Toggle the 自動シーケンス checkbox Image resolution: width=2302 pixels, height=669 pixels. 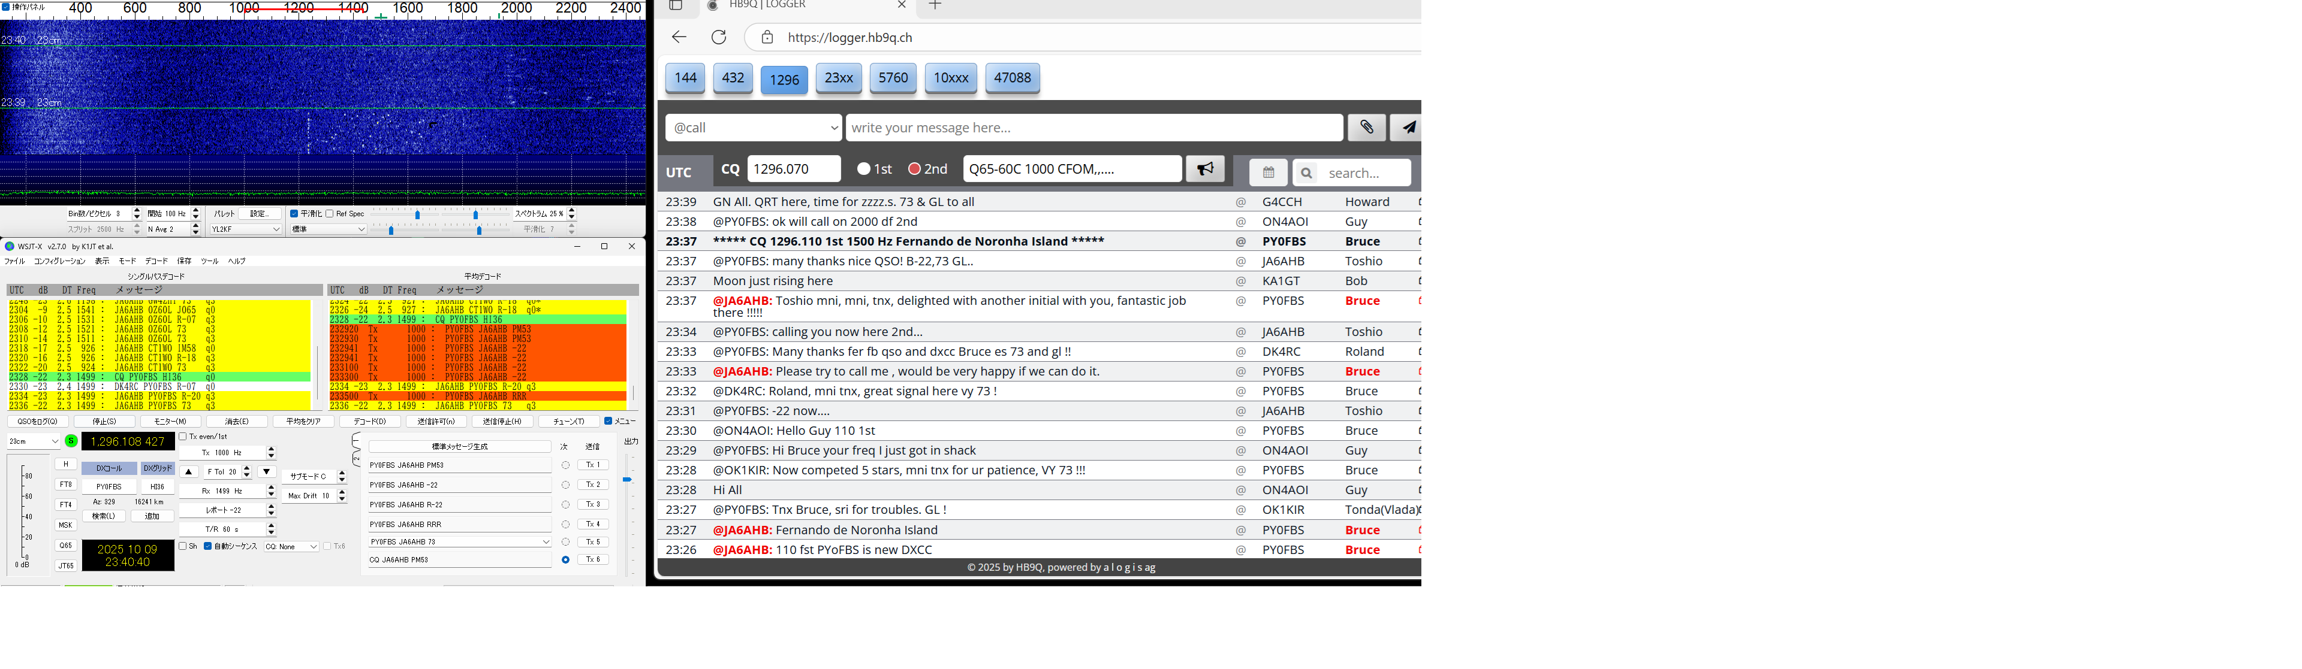tap(208, 546)
